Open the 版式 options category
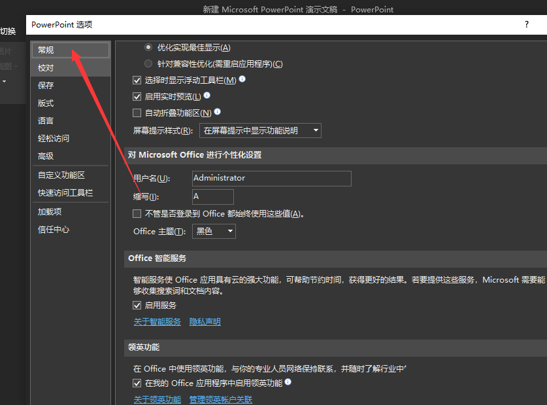Image resolution: width=547 pixels, height=405 pixels. (x=71, y=103)
